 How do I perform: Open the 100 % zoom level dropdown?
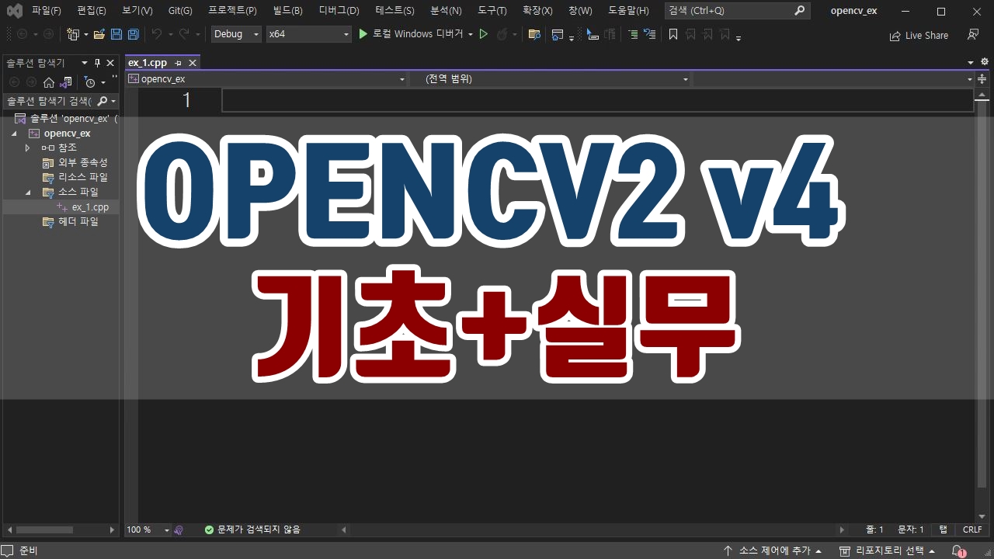(x=148, y=529)
